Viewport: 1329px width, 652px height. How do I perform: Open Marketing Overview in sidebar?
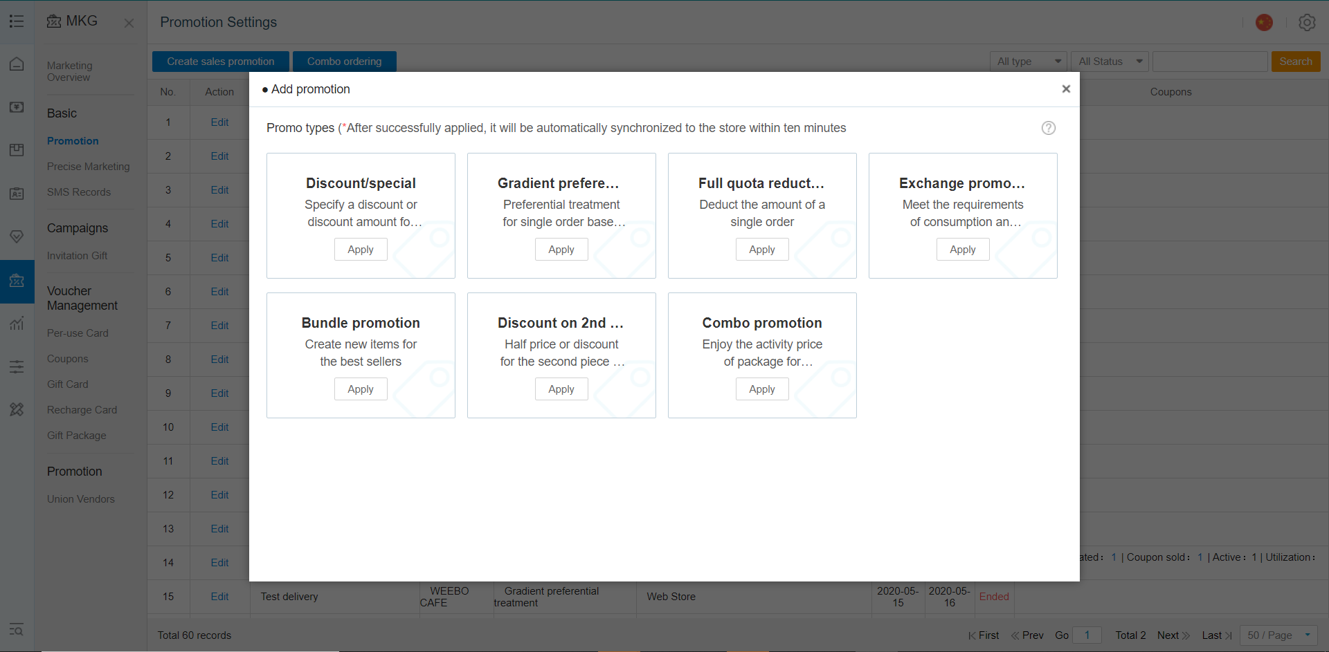pyautogui.click(x=69, y=71)
